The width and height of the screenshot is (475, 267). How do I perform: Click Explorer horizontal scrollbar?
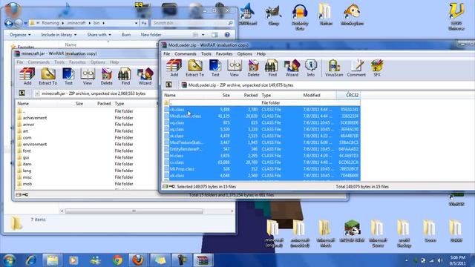pyautogui.click(x=134, y=211)
